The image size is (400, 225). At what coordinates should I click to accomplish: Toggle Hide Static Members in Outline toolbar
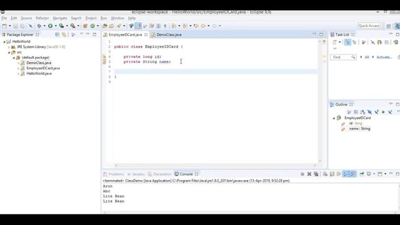(x=376, y=112)
